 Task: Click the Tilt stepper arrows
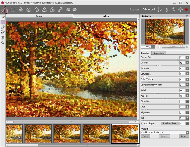tap(187, 118)
